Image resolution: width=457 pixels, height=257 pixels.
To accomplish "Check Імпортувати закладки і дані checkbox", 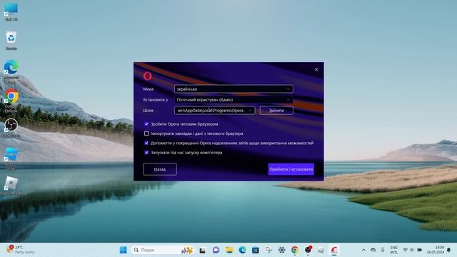I will (146, 133).
